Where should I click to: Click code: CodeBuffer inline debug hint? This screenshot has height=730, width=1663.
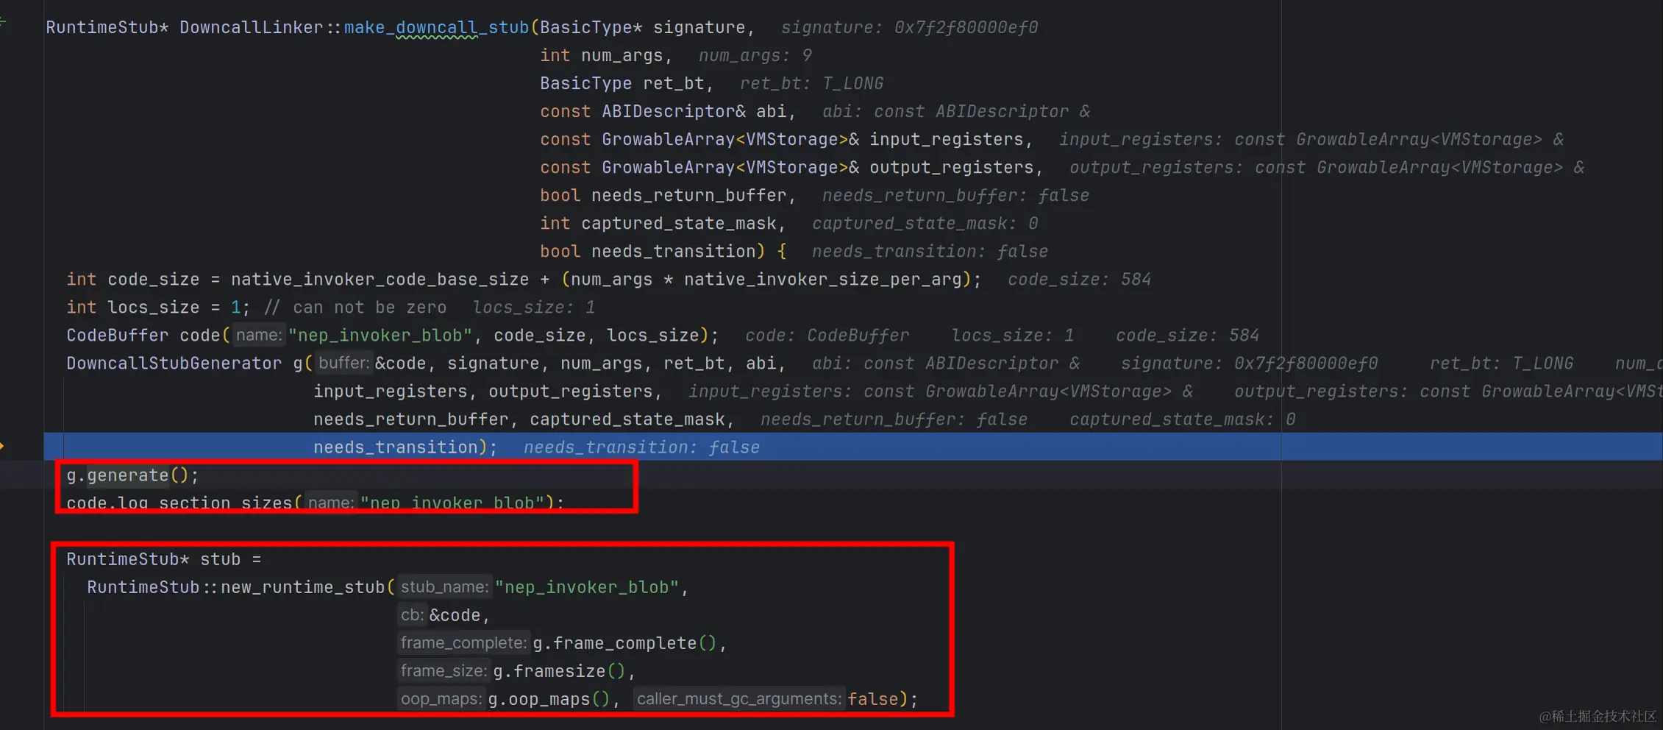click(x=827, y=335)
